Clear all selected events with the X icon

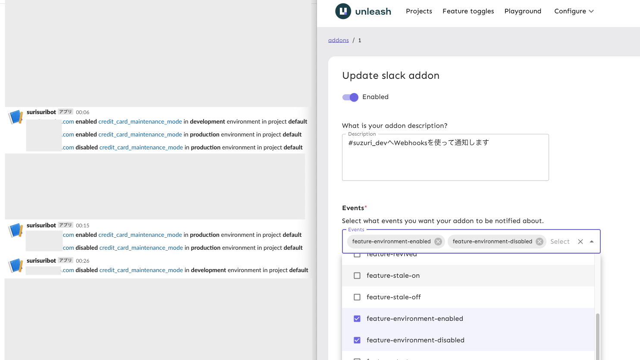point(580,242)
